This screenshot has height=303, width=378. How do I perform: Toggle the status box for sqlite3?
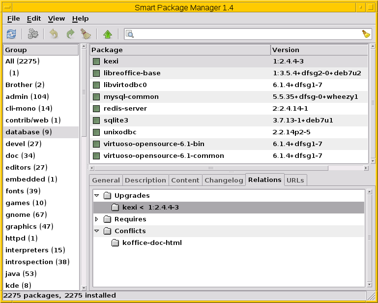[96, 121]
